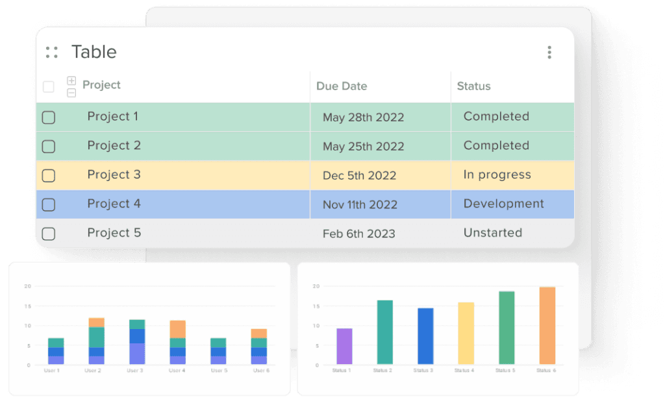Open the Completed status cell of Project 1
The height and width of the screenshot is (405, 665).
click(513, 117)
